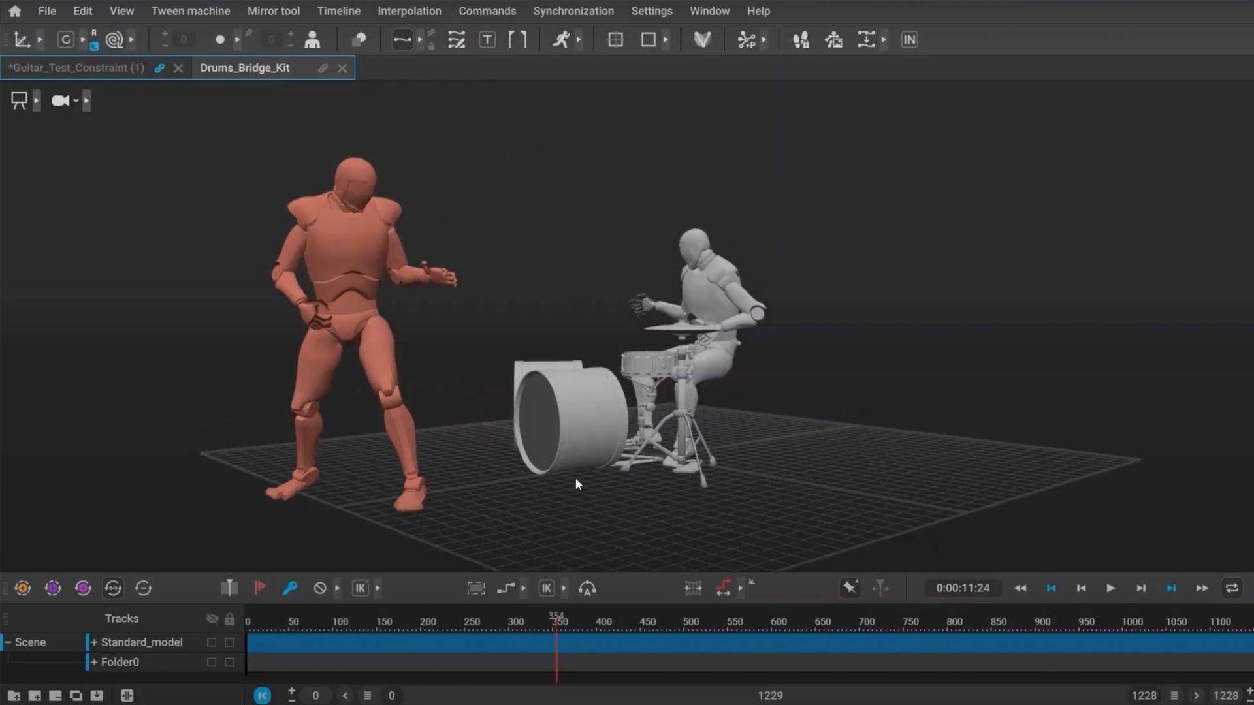Expand the Folder0 track
1254x705 pixels.
tap(94, 662)
